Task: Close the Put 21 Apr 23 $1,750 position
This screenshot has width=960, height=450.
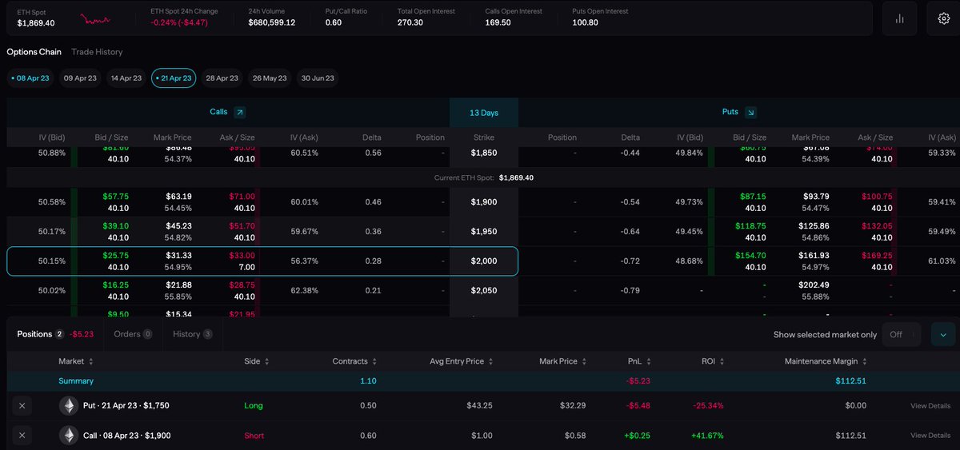Action: click(x=22, y=406)
